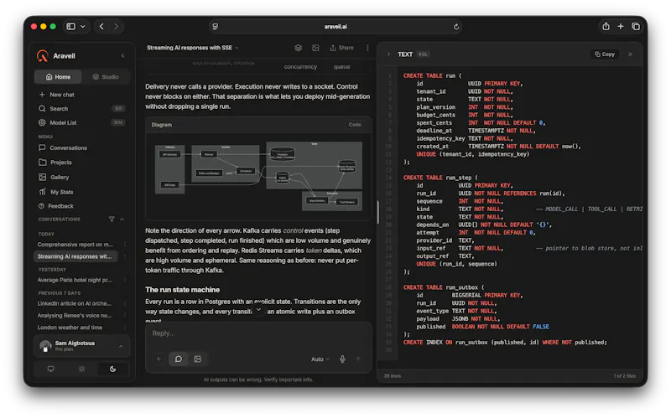Click the Araveil logo icon
This screenshot has width=671, height=418.
coord(43,56)
